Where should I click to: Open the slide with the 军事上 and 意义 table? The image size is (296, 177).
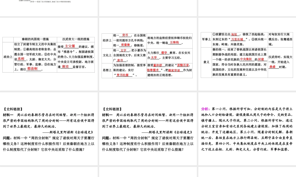pos(247,54)
